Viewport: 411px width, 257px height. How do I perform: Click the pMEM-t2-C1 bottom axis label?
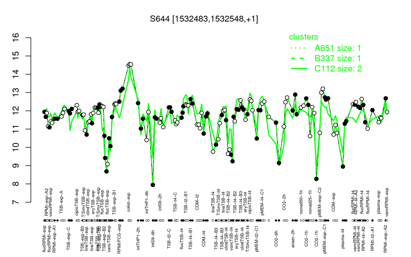pos(256,239)
